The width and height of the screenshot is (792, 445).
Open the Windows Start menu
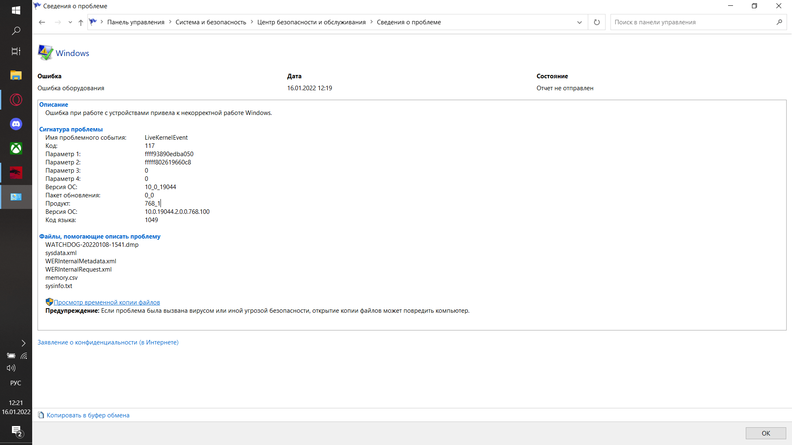coord(16,10)
